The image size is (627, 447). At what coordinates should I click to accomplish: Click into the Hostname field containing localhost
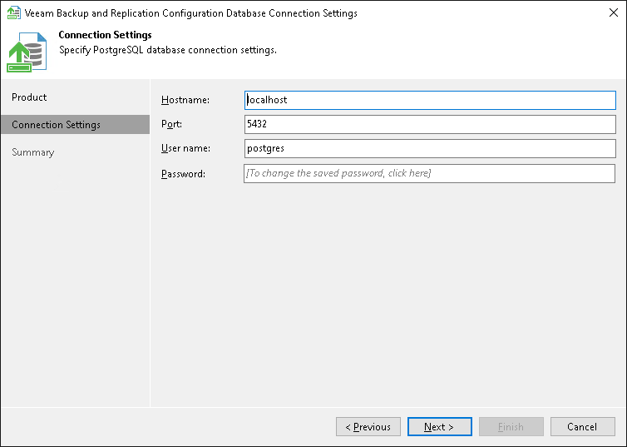click(x=430, y=100)
